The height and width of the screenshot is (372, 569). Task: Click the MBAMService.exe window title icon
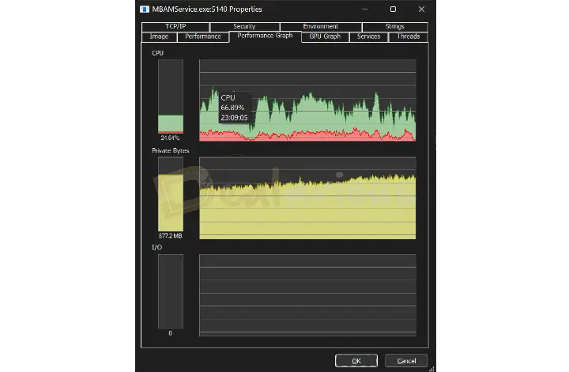(x=144, y=9)
